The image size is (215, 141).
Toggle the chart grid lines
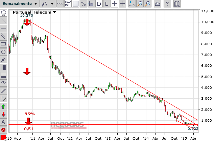coord(75,4)
